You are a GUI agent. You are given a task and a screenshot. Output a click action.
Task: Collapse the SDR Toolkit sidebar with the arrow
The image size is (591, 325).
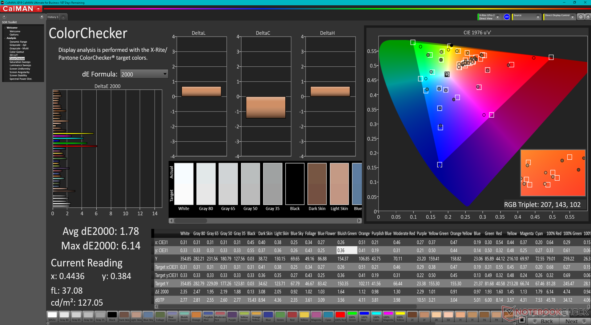[42, 17]
